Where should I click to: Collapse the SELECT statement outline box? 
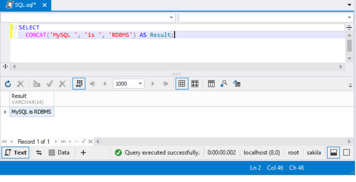click(x=15, y=27)
